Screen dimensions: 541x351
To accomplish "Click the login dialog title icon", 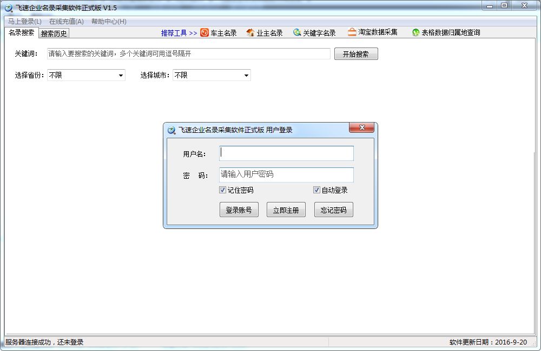I will point(171,130).
